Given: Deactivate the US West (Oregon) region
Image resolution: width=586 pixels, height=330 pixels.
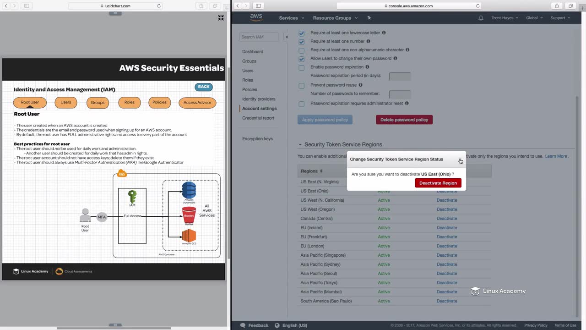Looking at the screenshot, I should tap(447, 209).
